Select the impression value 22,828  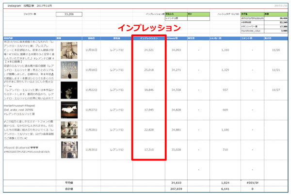coord(148,130)
